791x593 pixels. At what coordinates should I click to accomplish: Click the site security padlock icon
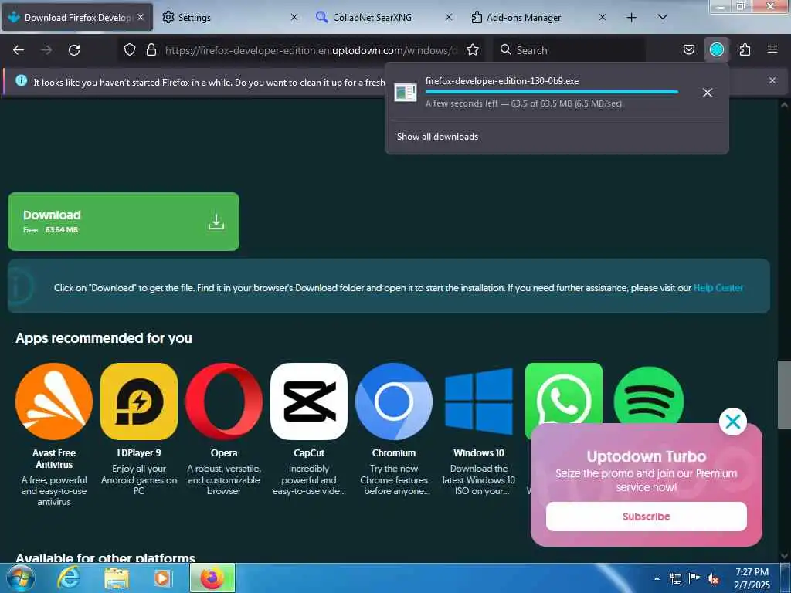coord(151,50)
